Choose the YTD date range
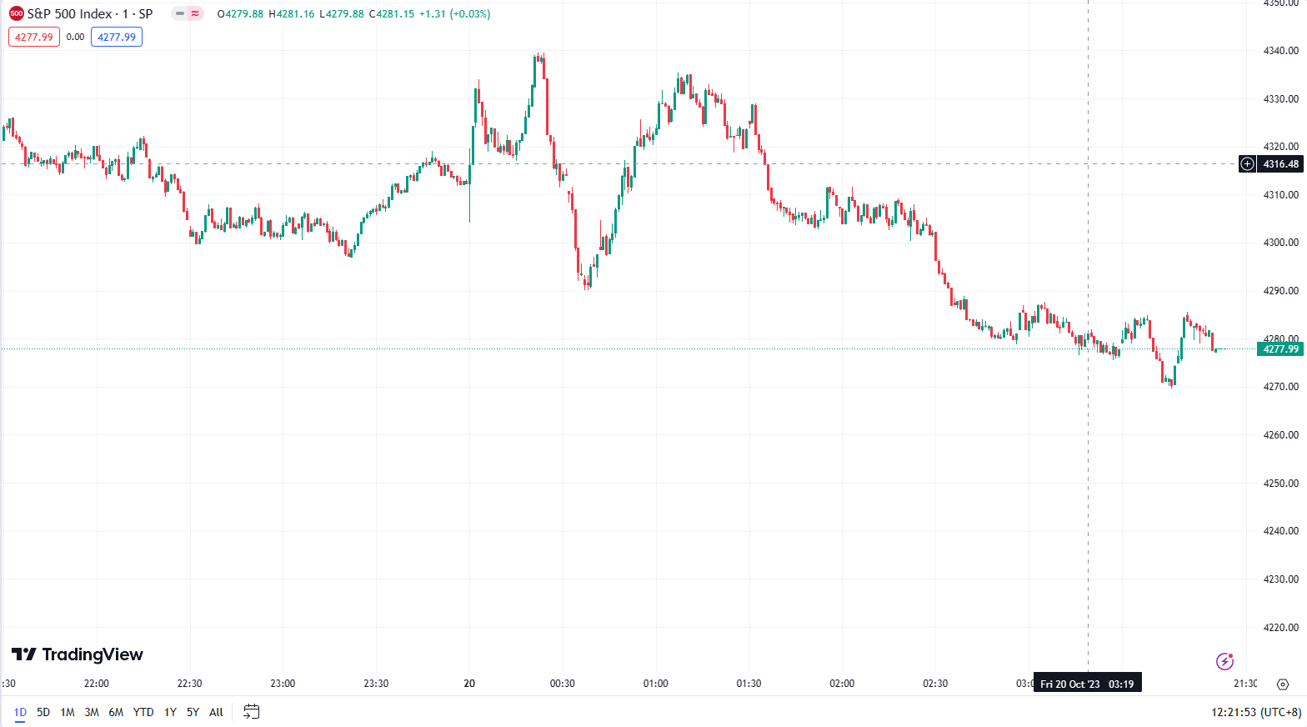Image resolution: width=1307 pixels, height=727 pixels. pos(143,712)
